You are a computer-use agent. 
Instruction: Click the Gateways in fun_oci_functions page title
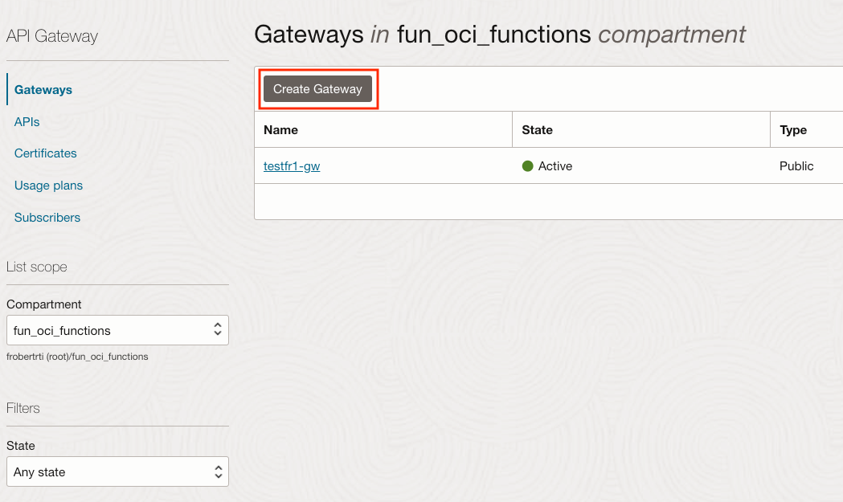[x=499, y=35]
